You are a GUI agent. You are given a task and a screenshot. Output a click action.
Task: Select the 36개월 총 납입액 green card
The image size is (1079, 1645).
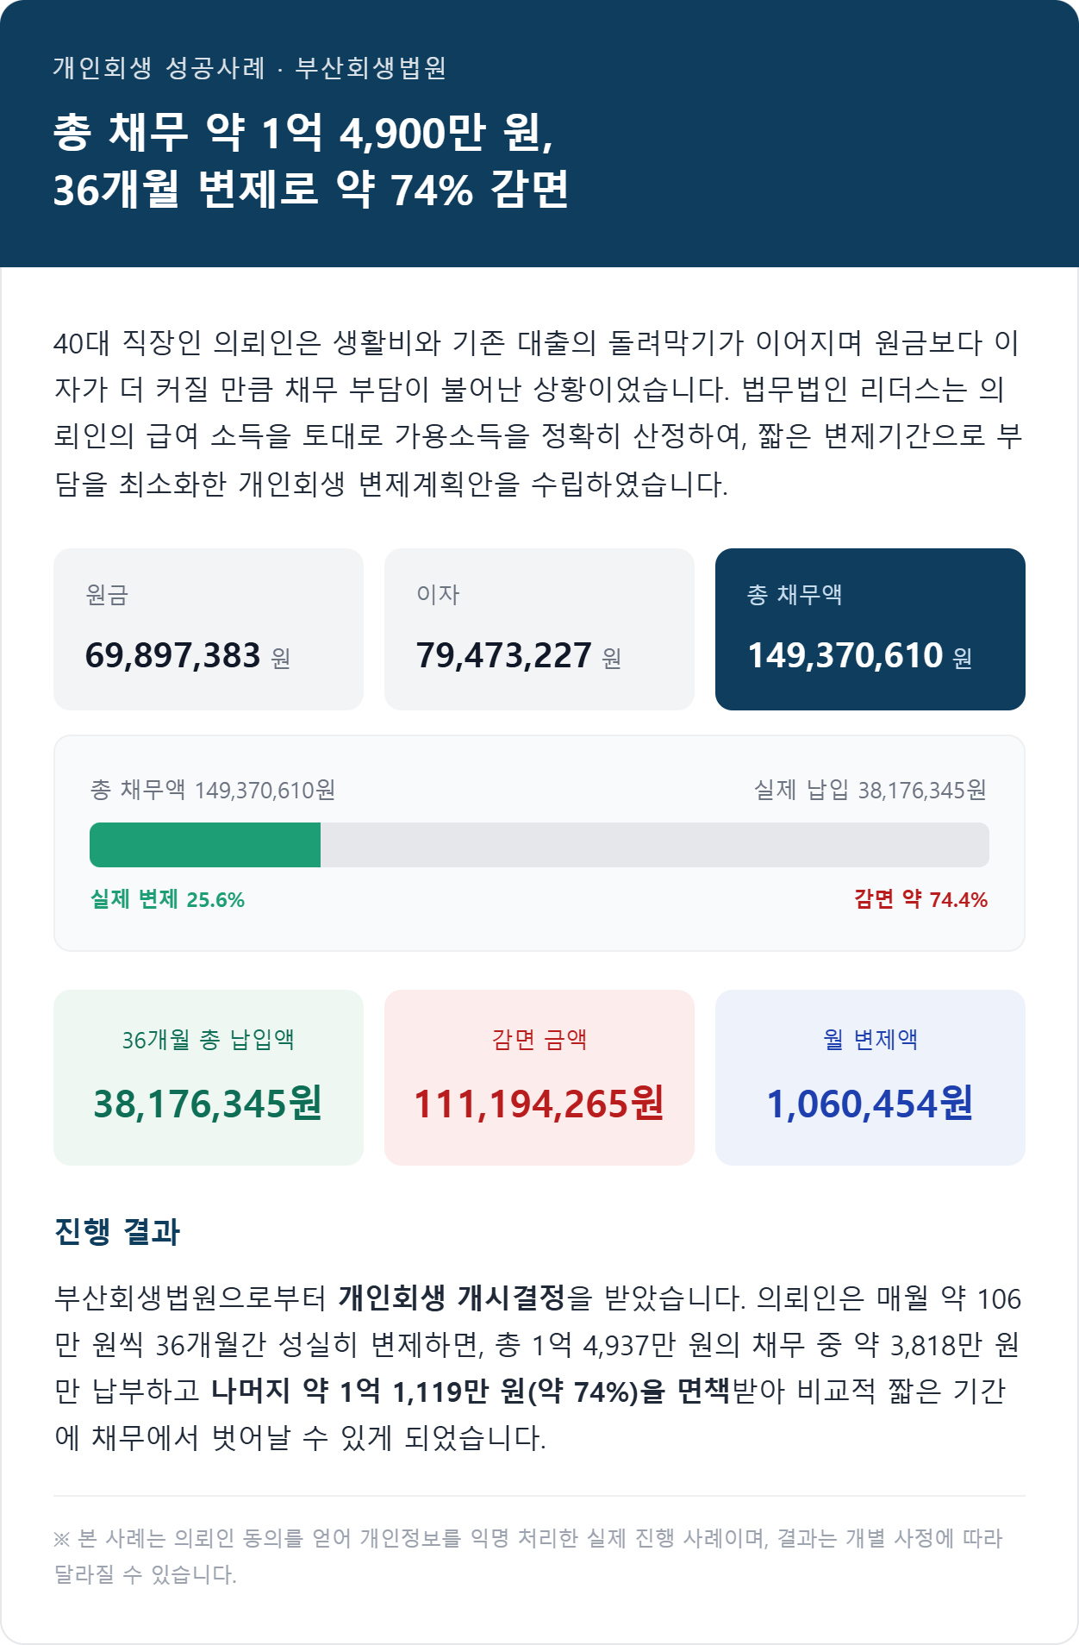tap(209, 1078)
